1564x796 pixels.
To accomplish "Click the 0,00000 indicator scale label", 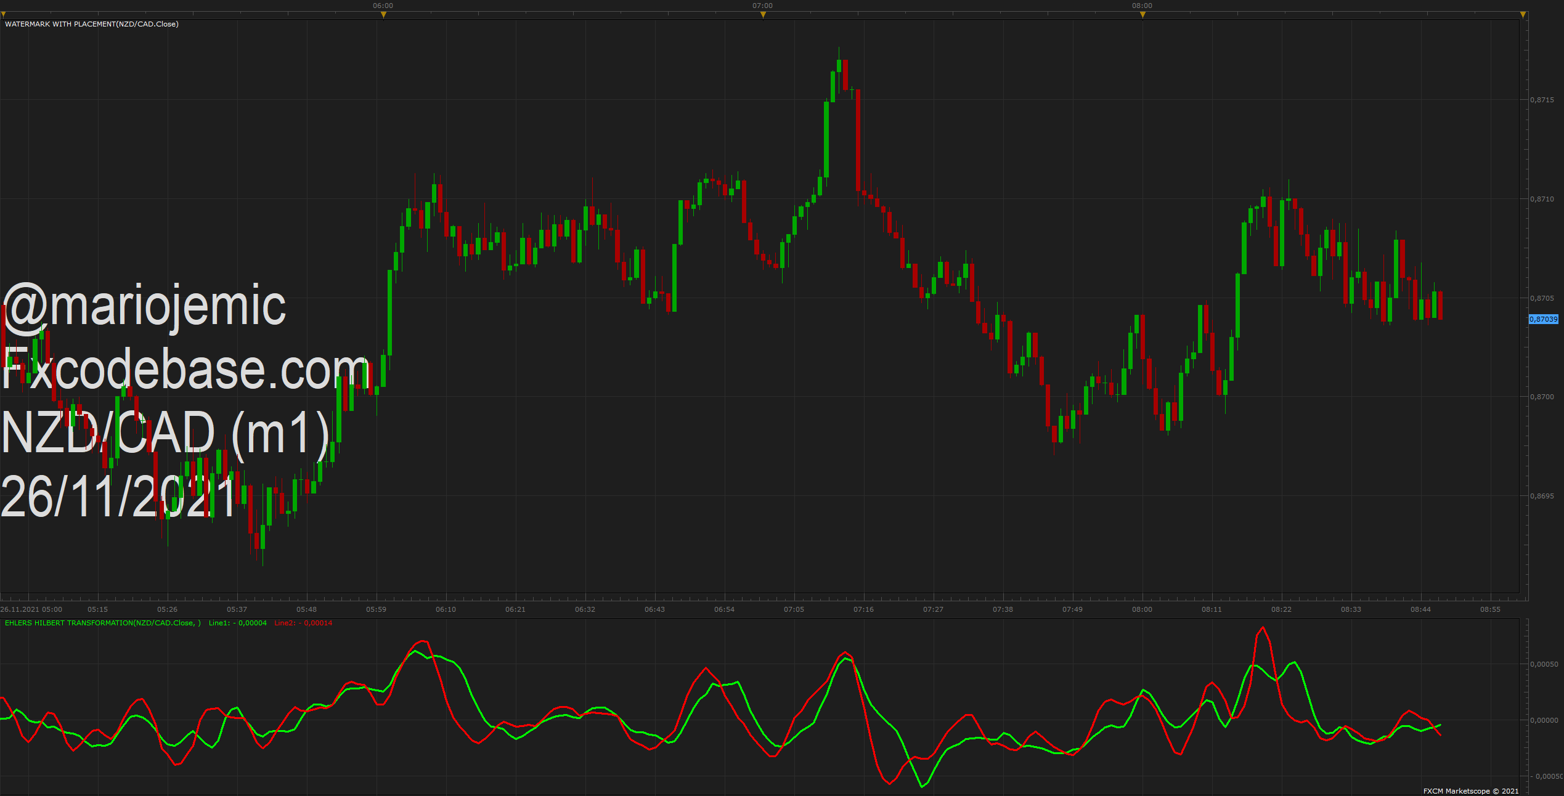I will [x=1544, y=720].
